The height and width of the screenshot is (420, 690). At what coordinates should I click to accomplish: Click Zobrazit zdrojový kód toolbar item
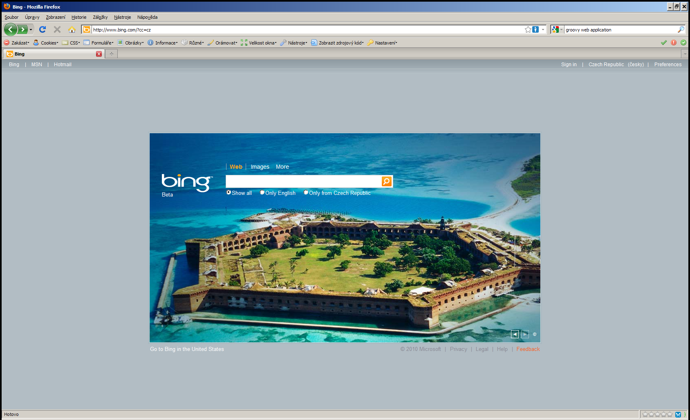[x=338, y=42]
